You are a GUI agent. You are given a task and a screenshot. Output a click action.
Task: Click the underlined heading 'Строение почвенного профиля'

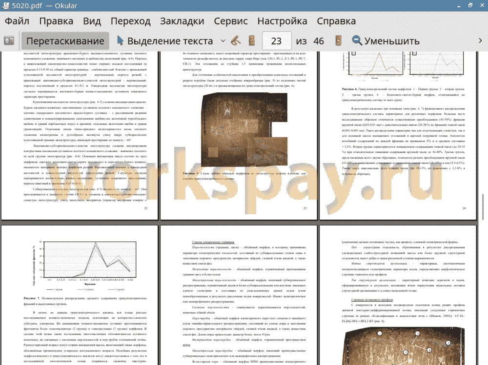coord(372,300)
